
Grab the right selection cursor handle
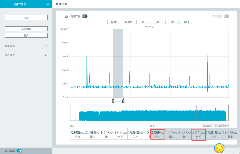[x=123, y=101]
